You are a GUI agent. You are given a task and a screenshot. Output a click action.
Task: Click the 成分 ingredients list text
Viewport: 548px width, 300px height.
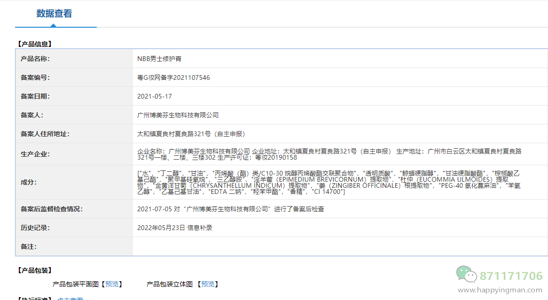click(329, 182)
